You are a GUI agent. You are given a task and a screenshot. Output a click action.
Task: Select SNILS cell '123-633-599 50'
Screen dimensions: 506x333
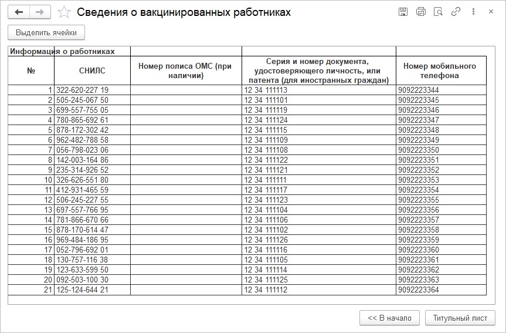point(92,270)
